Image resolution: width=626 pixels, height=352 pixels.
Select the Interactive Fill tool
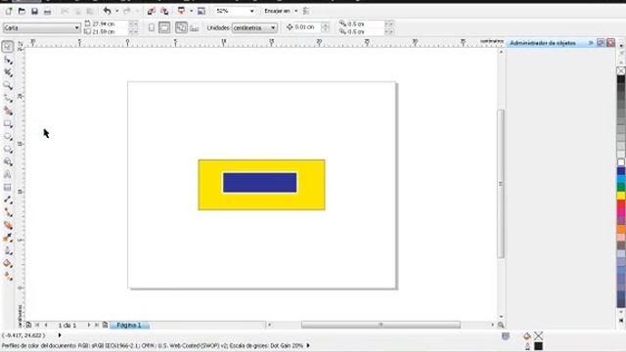[8, 276]
